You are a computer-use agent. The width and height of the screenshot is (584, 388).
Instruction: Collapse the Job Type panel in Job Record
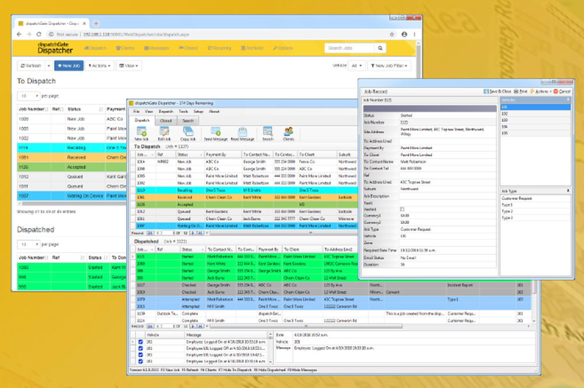[568, 191]
